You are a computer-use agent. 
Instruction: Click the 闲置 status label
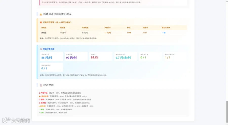(x=43, y=110)
